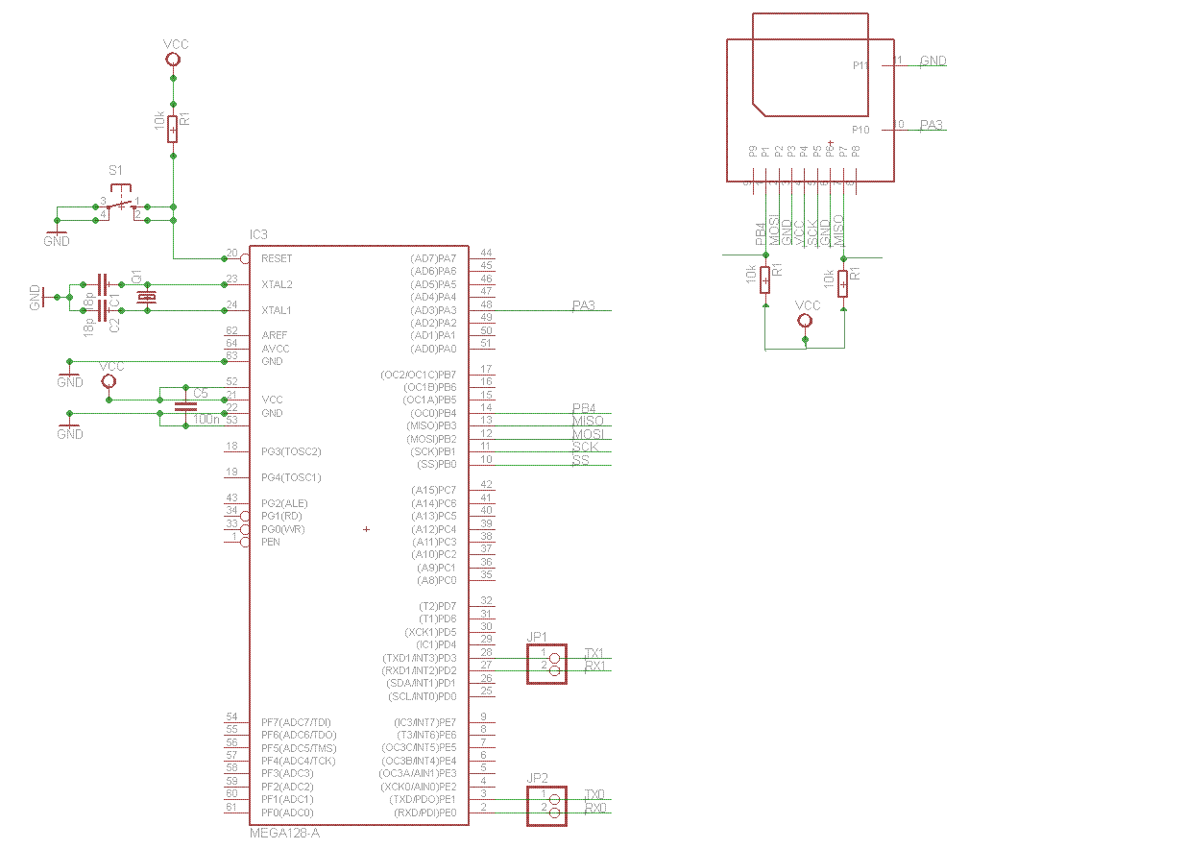Screen dimensions: 1187x849
Task: Click the TX1 net label
Action: tap(595, 653)
